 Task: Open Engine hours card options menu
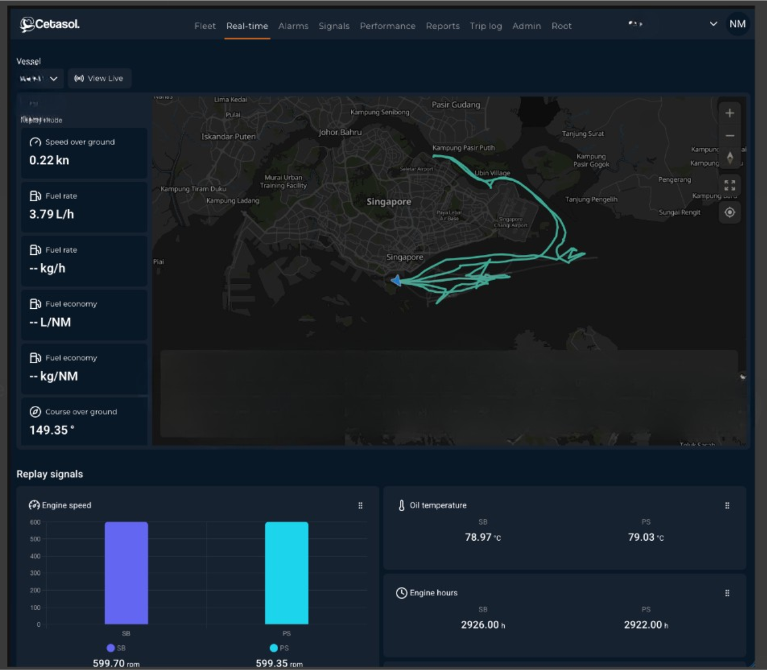(727, 593)
